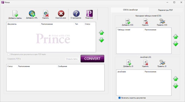Click the JavaScripts column header
Screen dimensions: 185x102
point(130,72)
